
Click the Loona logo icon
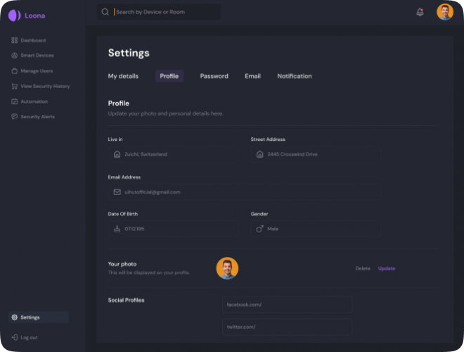coord(14,15)
